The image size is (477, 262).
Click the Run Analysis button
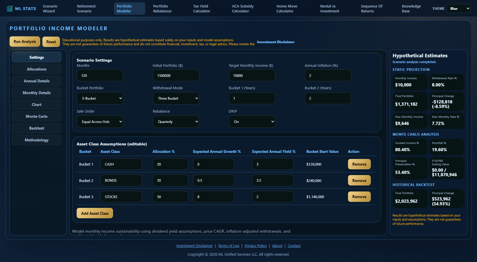tap(25, 41)
